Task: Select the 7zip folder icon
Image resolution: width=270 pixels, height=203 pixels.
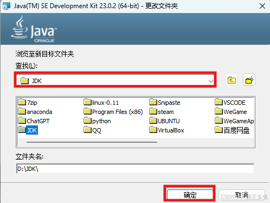Action: click(22, 102)
